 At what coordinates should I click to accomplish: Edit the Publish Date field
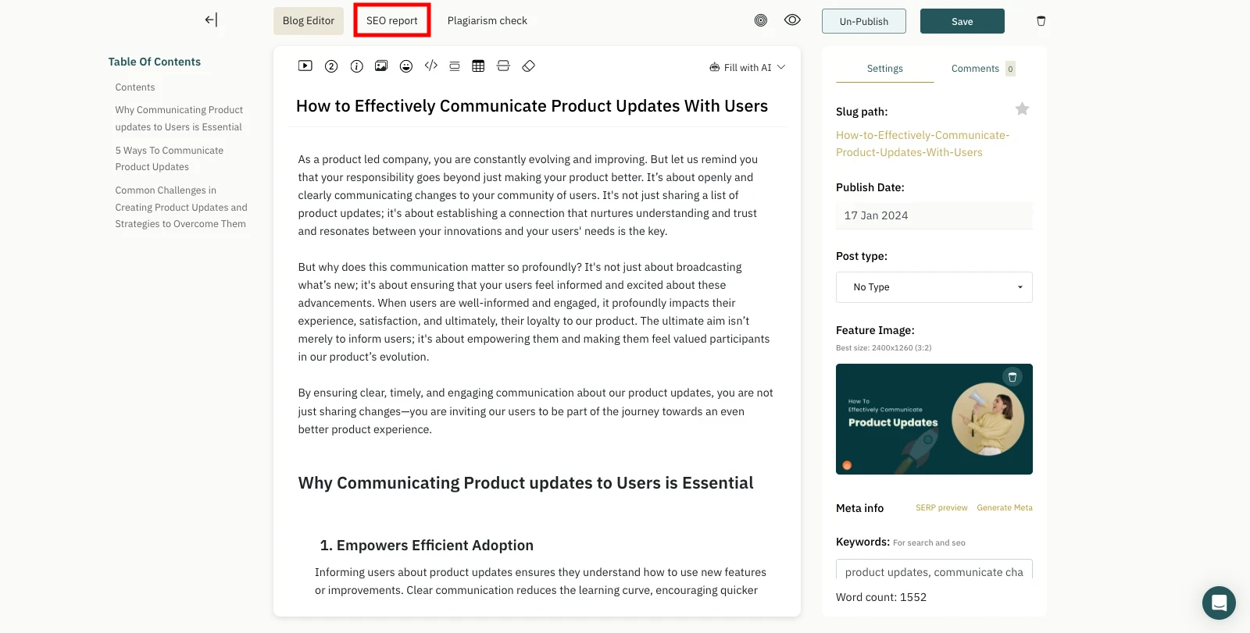[x=934, y=215]
